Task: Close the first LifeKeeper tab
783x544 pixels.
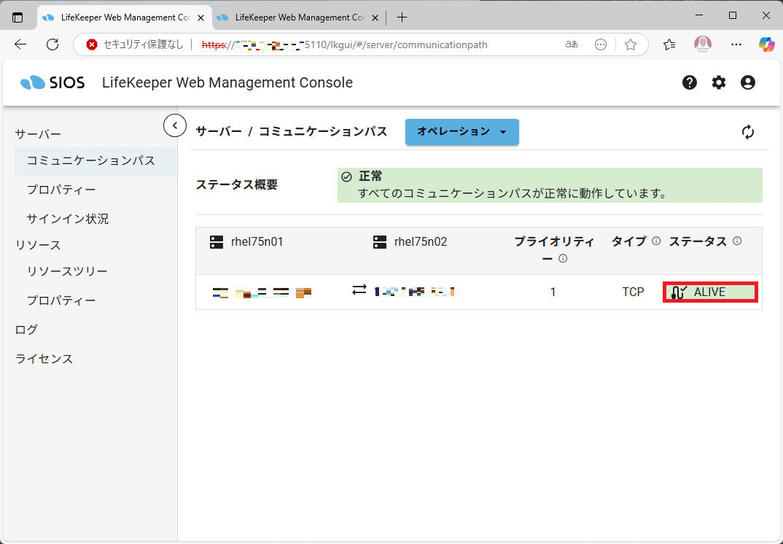Action: tap(200, 18)
